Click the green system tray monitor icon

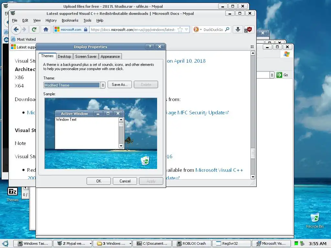(x=296, y=243)
